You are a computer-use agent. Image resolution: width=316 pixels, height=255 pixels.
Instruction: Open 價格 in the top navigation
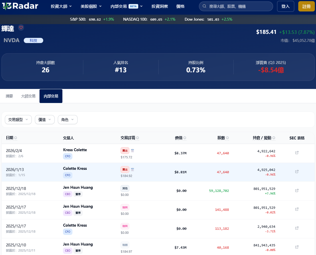(180, 6)
